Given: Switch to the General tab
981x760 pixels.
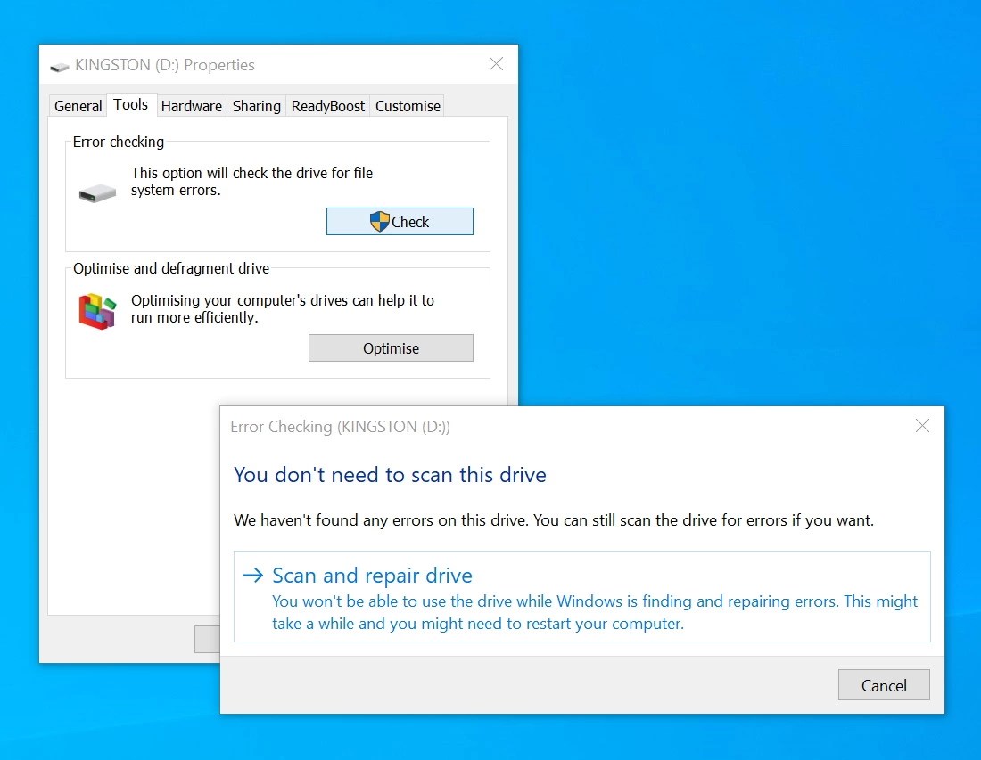Looking at the screenshot, I should pyautogui.click(x=78, y=105).
